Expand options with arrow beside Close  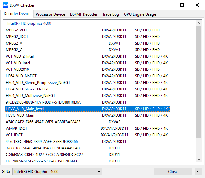(x=198, y=171)
